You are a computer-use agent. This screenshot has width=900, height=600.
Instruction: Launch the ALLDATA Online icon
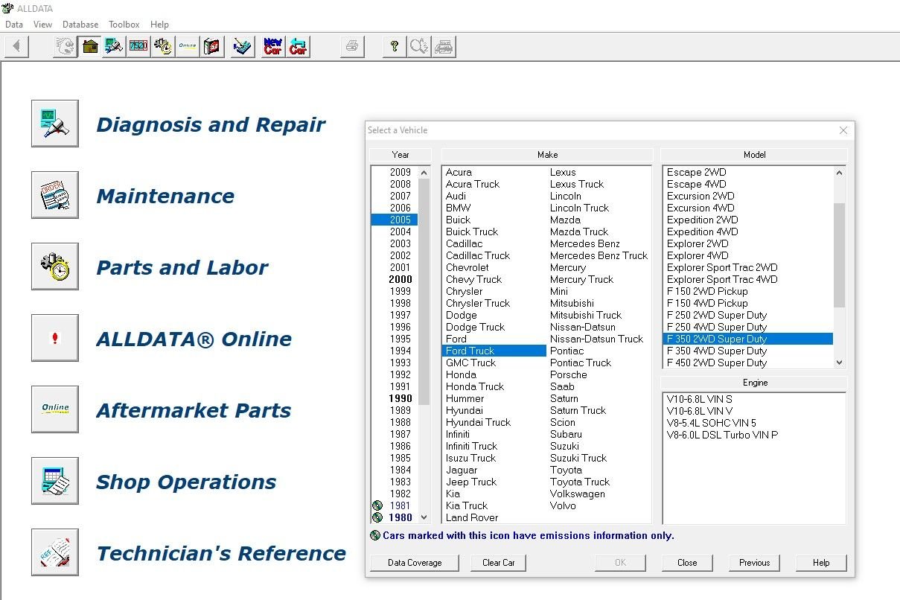point(55,338)
